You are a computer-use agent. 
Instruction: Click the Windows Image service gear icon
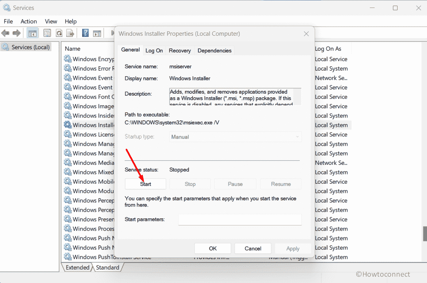coord(68,106)
